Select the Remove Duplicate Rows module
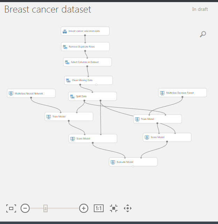This screenshot has height=224, width=218. (85, 46)
